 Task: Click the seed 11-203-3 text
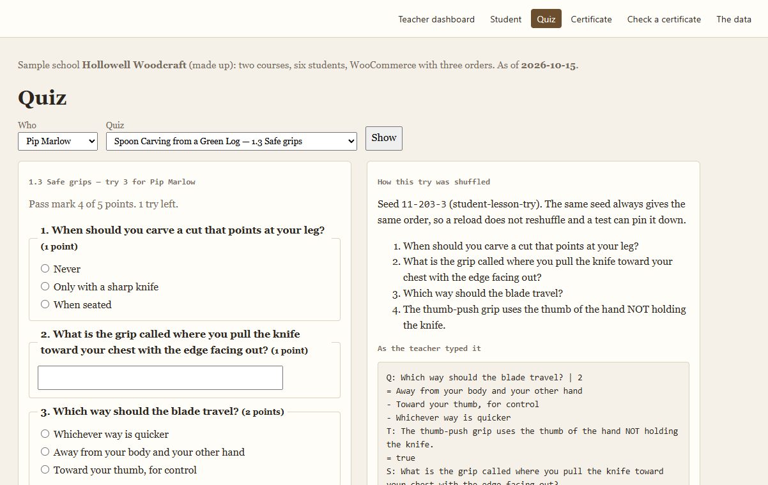(x=423, y=204)
